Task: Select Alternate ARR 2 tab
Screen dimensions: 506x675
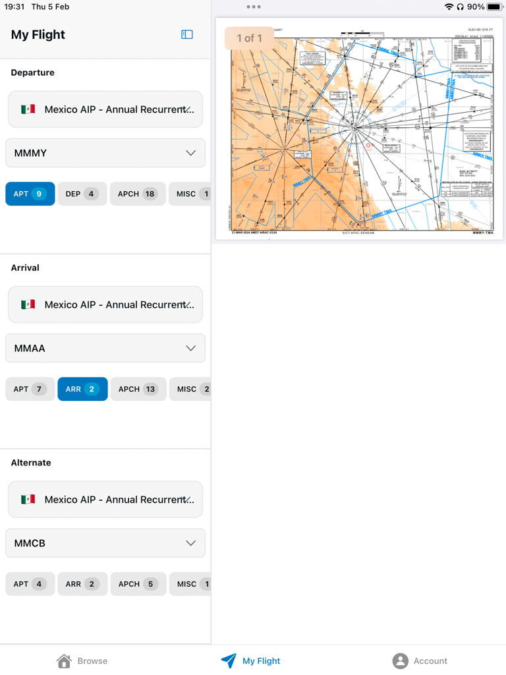Action: pyautogui.click(x=82, y=584)
